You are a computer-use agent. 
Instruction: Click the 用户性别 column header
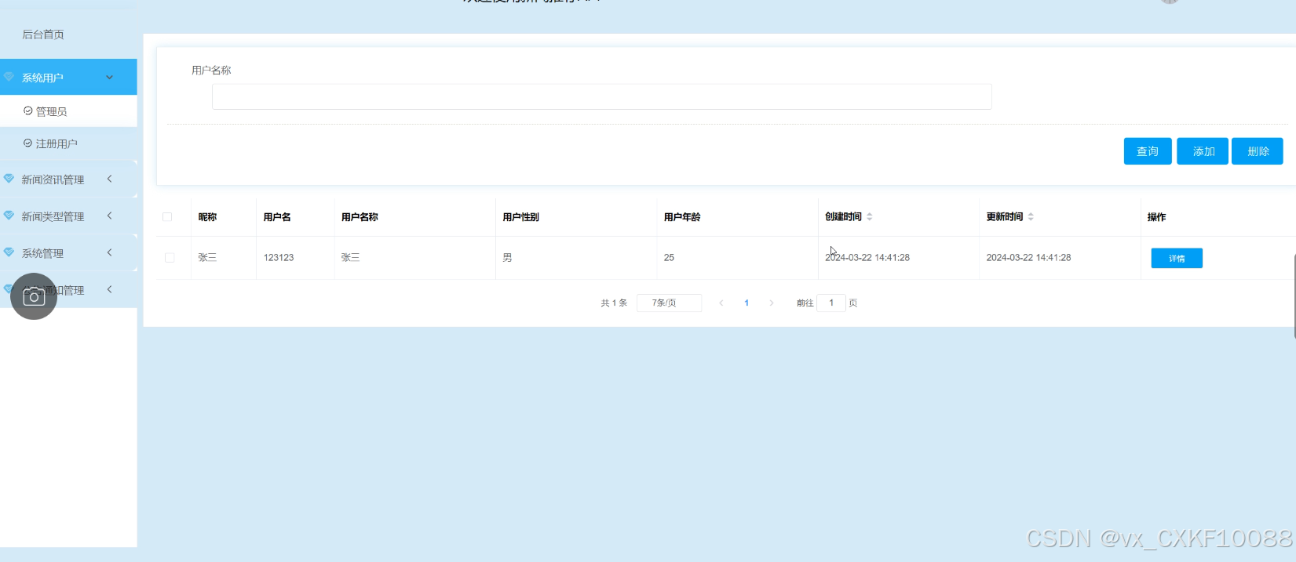521,217
